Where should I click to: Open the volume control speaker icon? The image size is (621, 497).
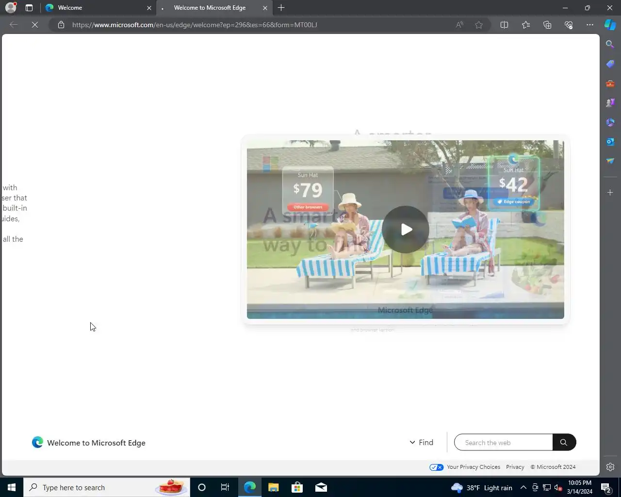[x=558, y=488]
